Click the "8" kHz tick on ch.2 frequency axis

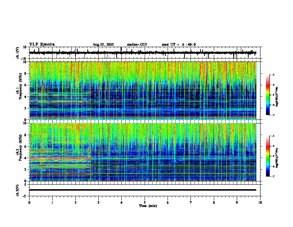(x=26, y=135)
